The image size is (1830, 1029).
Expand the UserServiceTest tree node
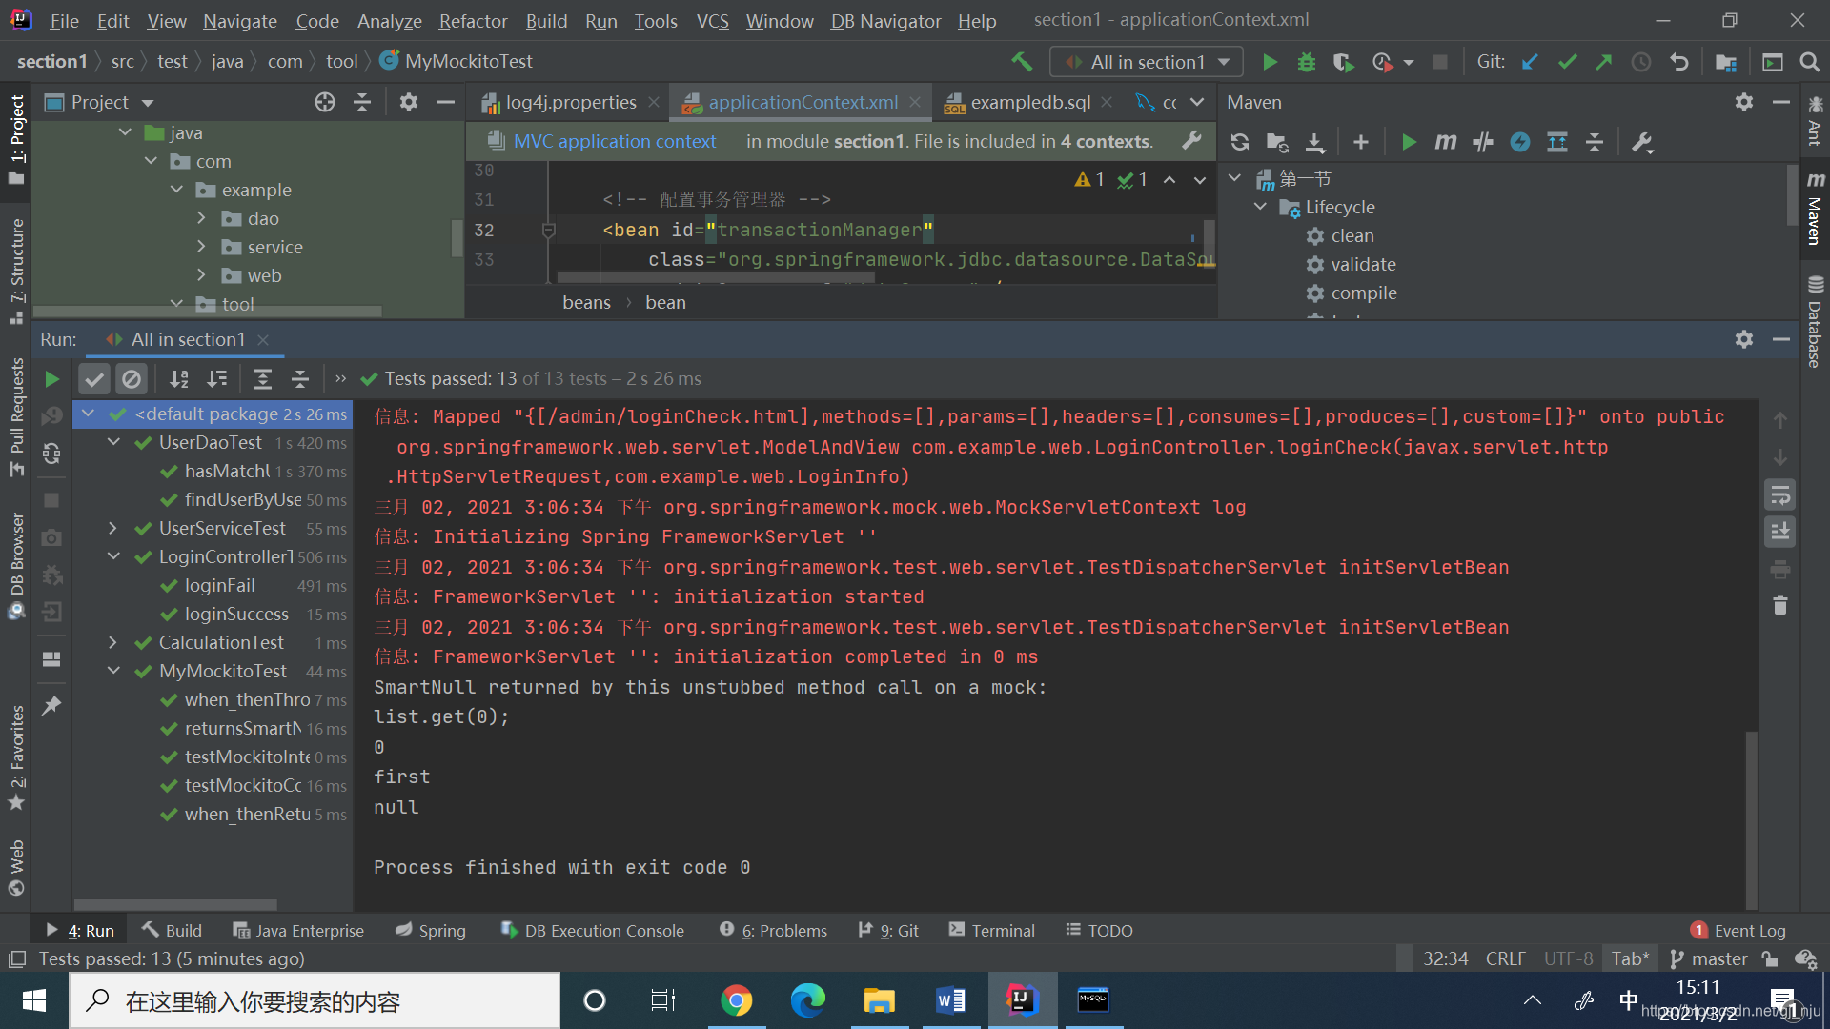[112, 528]
